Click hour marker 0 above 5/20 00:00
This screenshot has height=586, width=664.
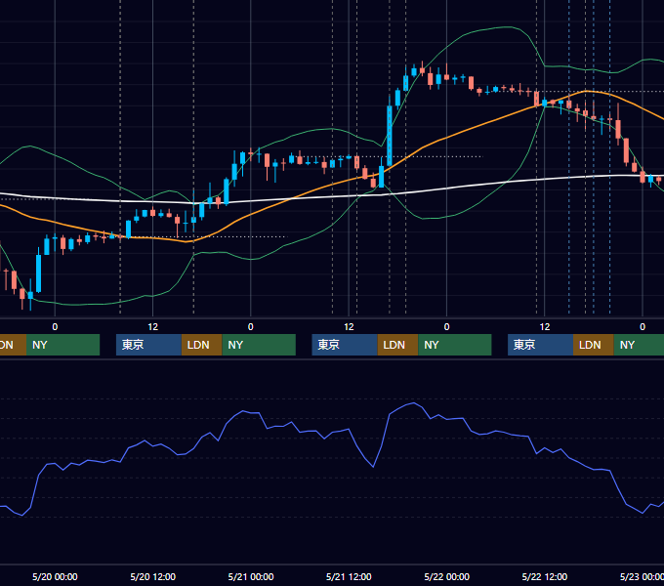[x=55, y=327]
